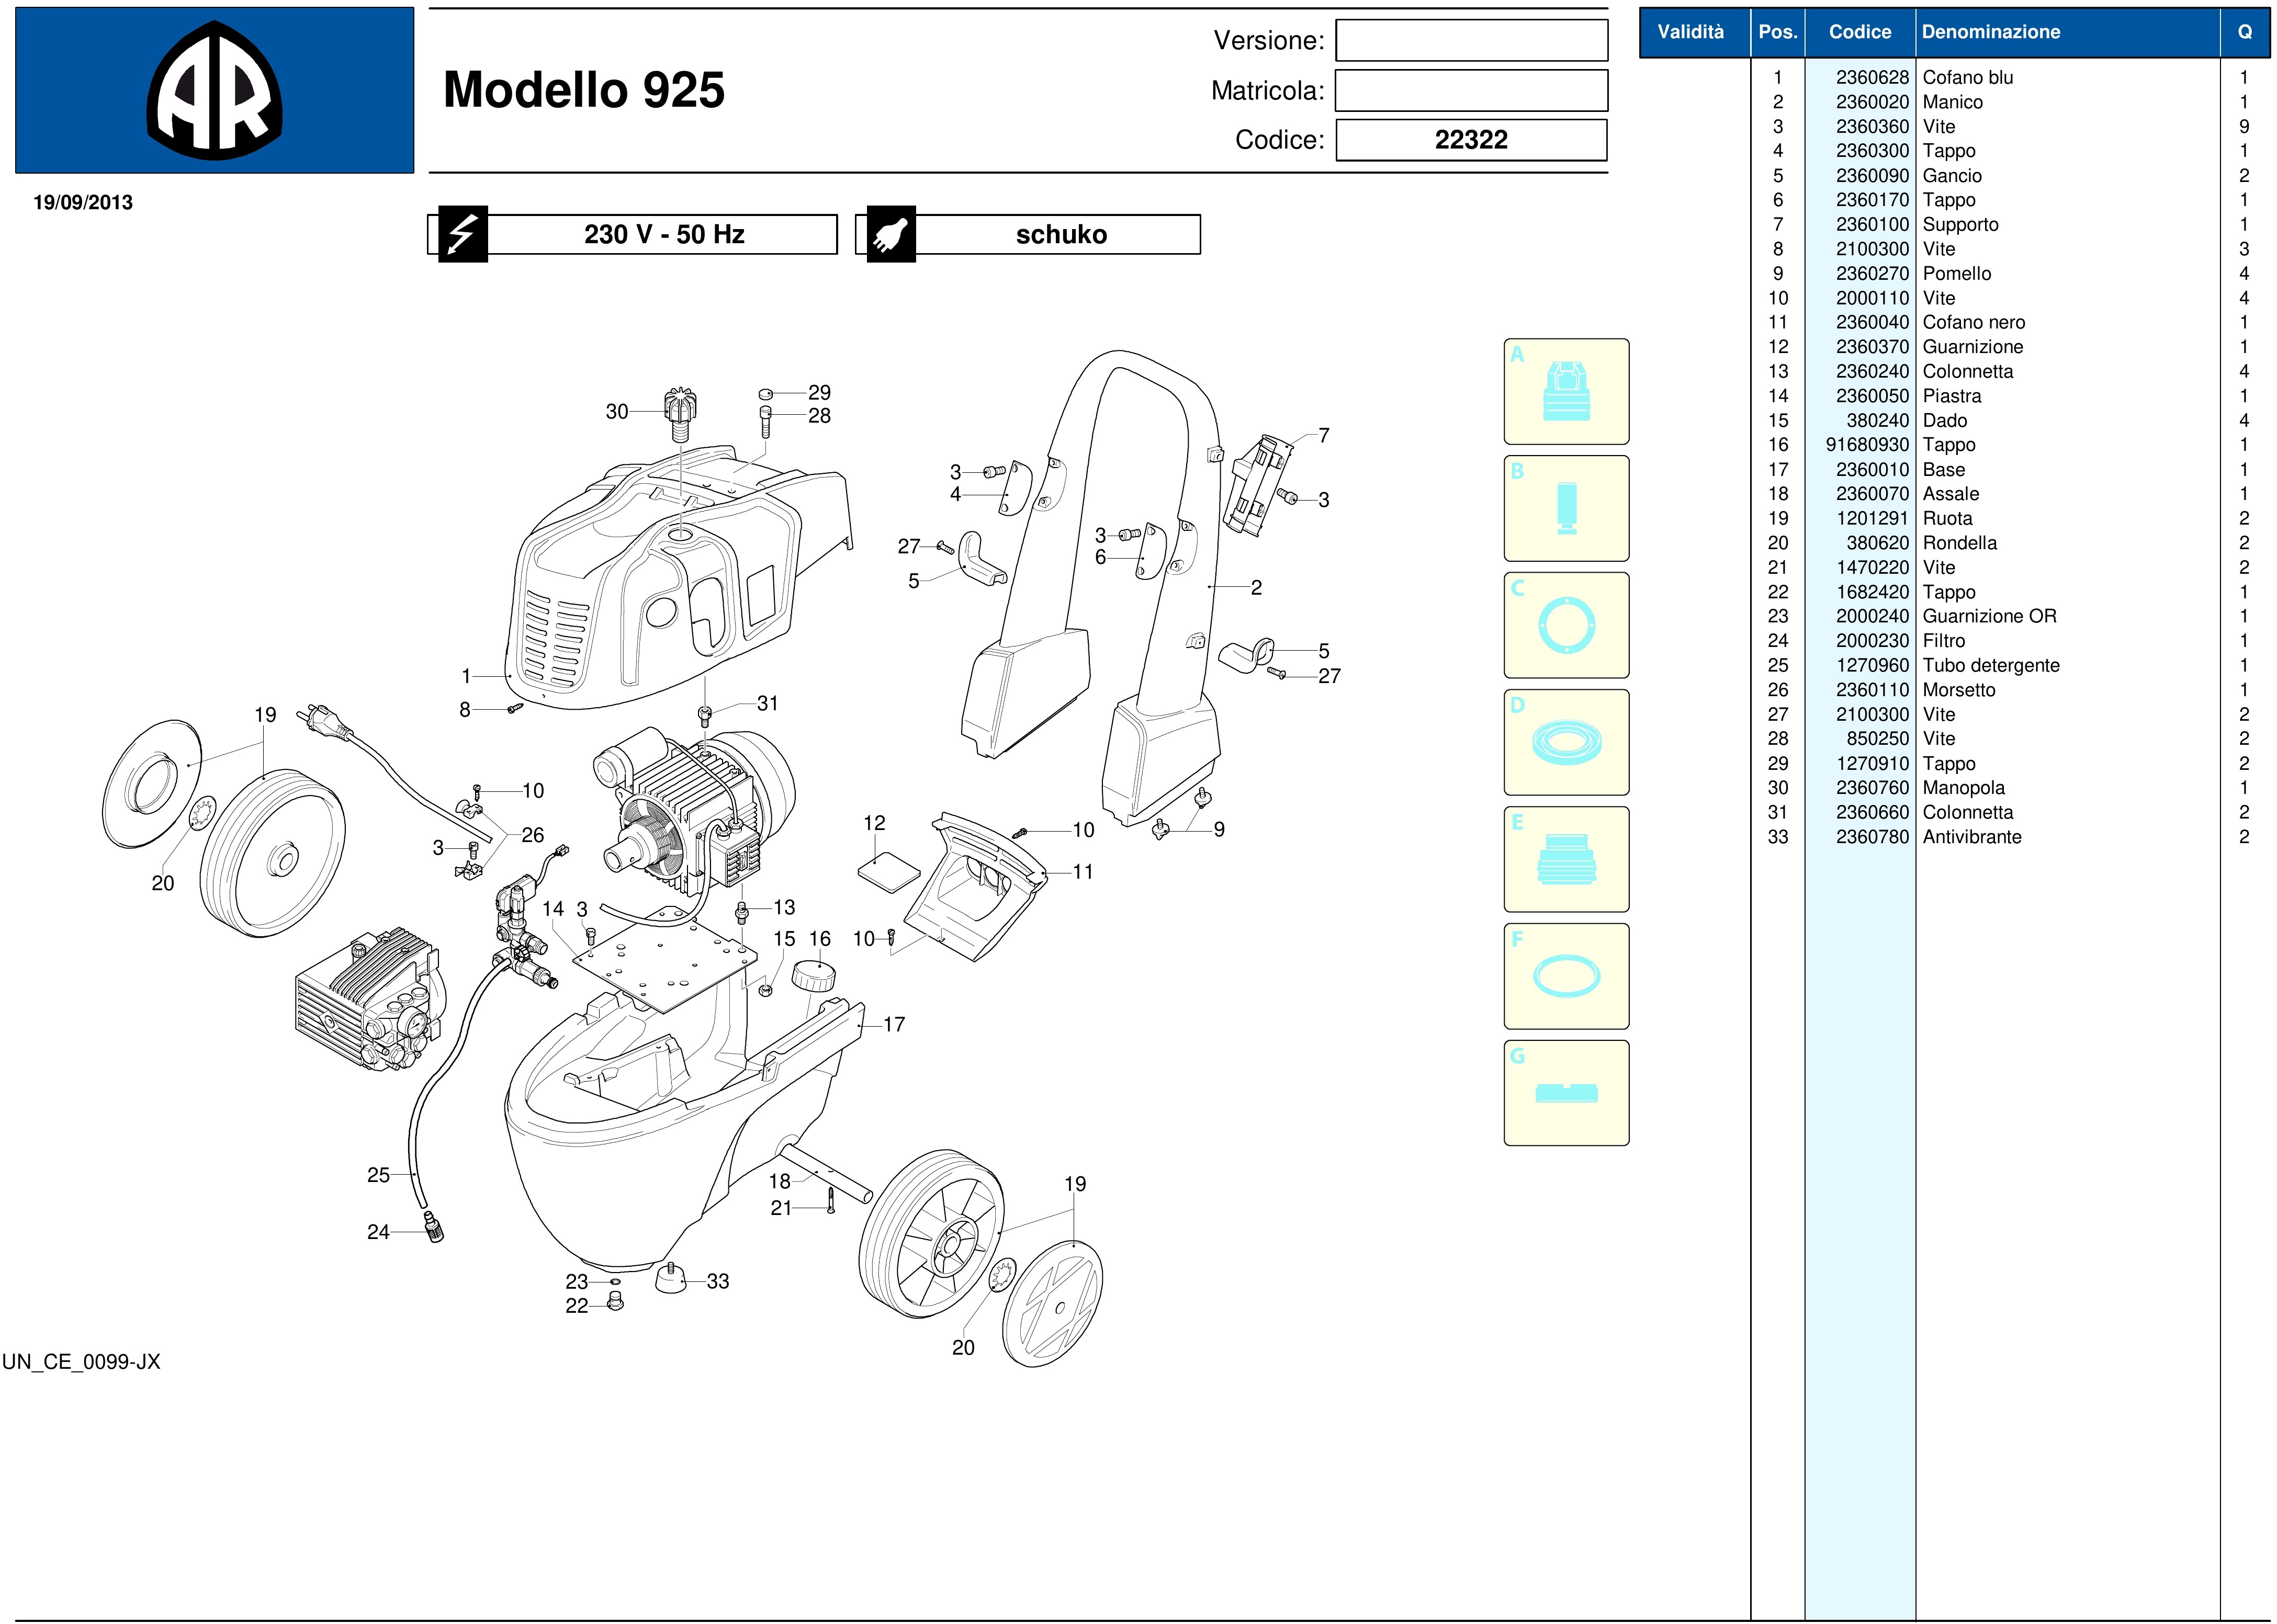Click the AR logo emblem

[214, 91]
